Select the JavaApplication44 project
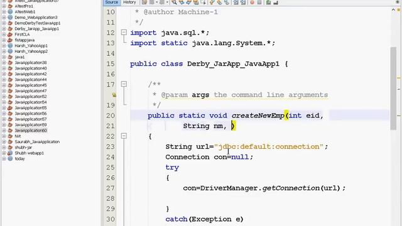 (31, 80)
